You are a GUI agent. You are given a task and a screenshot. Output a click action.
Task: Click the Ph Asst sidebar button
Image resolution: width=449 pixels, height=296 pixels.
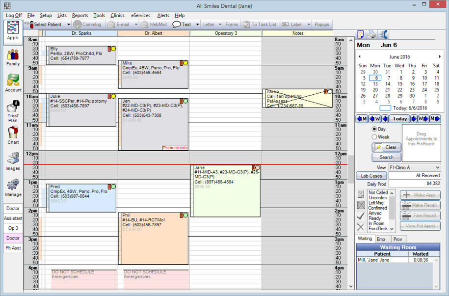(13, 248)
